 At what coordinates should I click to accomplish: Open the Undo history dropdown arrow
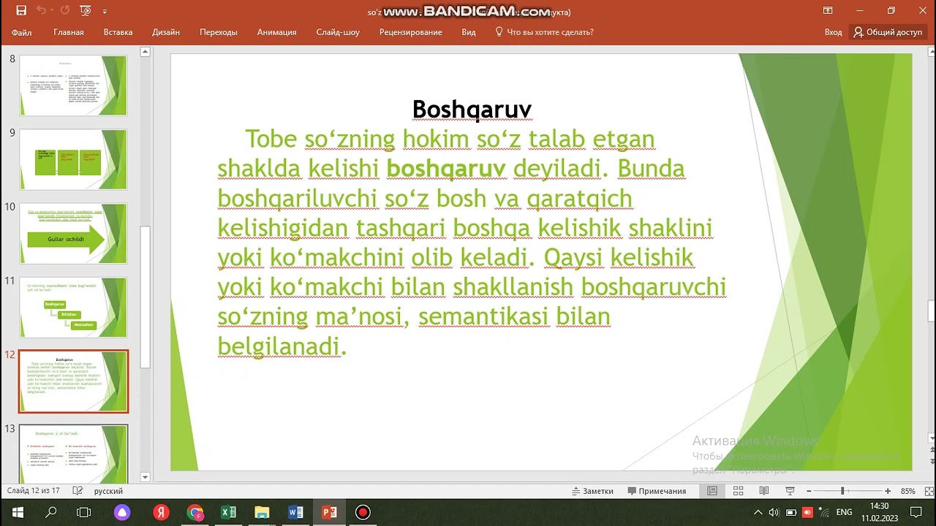click(52, 12)
